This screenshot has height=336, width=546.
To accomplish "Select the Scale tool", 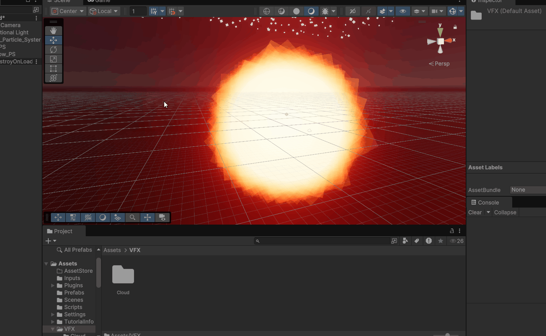I will coord(53,59).
